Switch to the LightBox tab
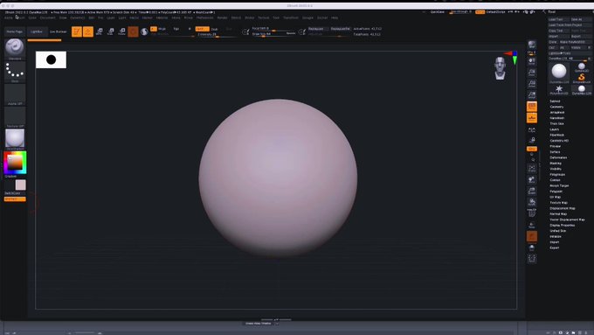The height and width of the screenshot is (335, 594). click(37, 31)
